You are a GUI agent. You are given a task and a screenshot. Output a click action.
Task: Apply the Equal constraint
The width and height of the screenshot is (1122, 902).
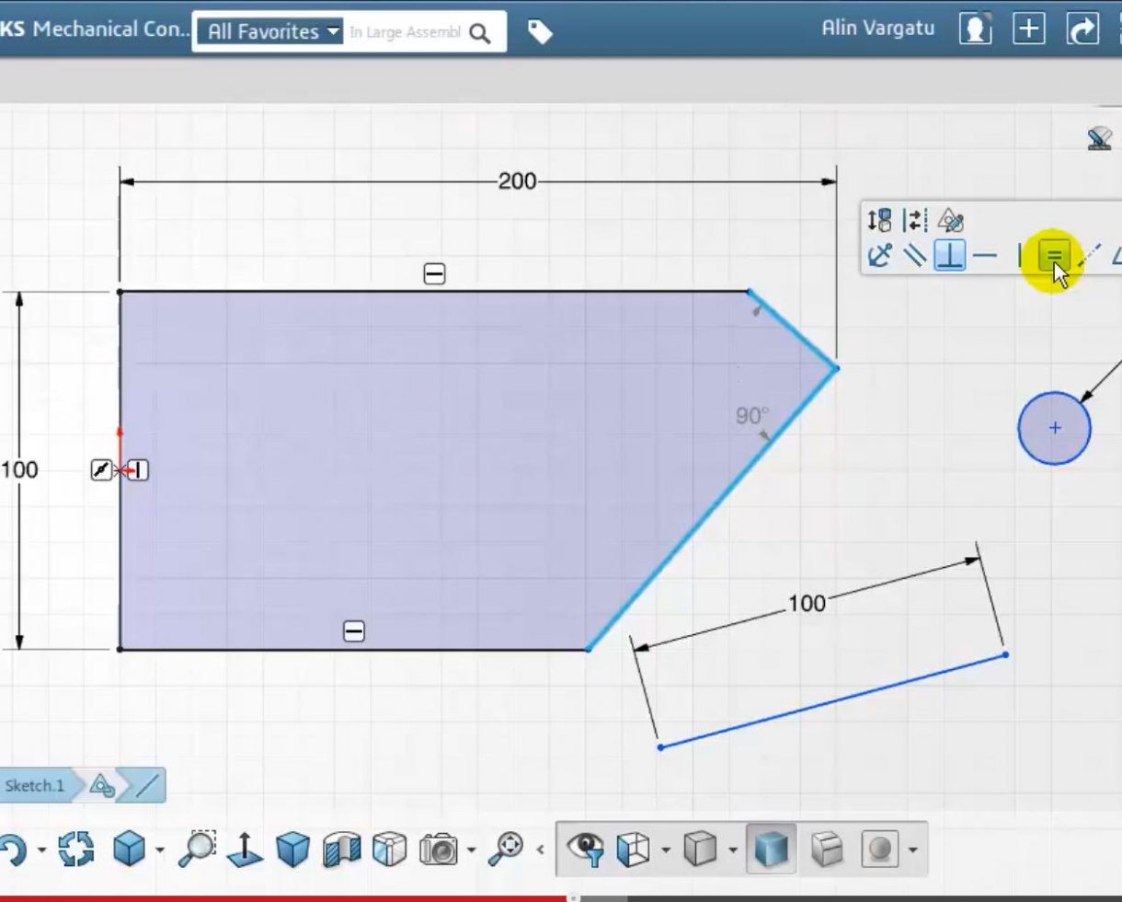point(1054,255)
